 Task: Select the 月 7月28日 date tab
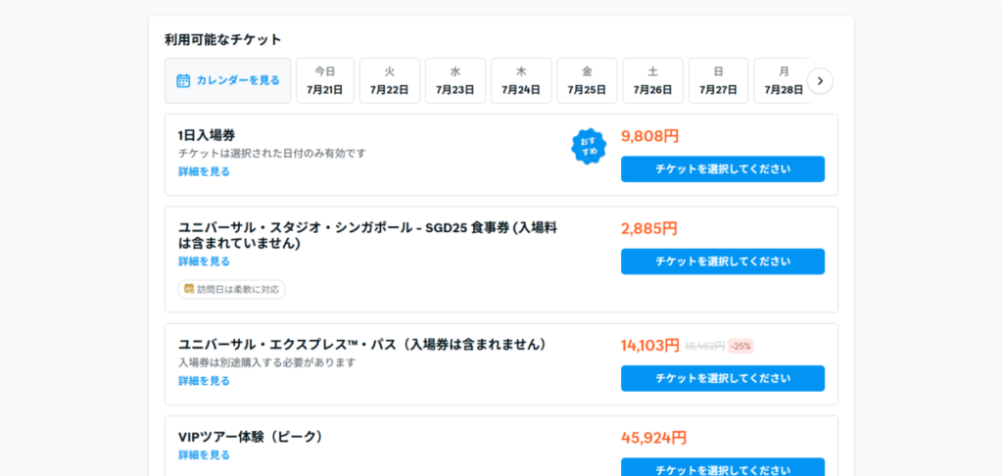pyautogui.click(x=785, y=80)
